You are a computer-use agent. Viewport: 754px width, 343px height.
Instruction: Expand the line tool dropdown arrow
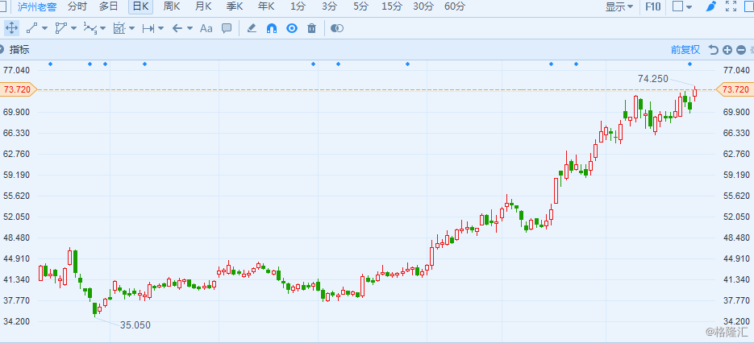coord(44,28)
